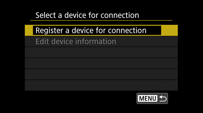
Task: Select the third empty list row
Action: click(x=101, y=74)
